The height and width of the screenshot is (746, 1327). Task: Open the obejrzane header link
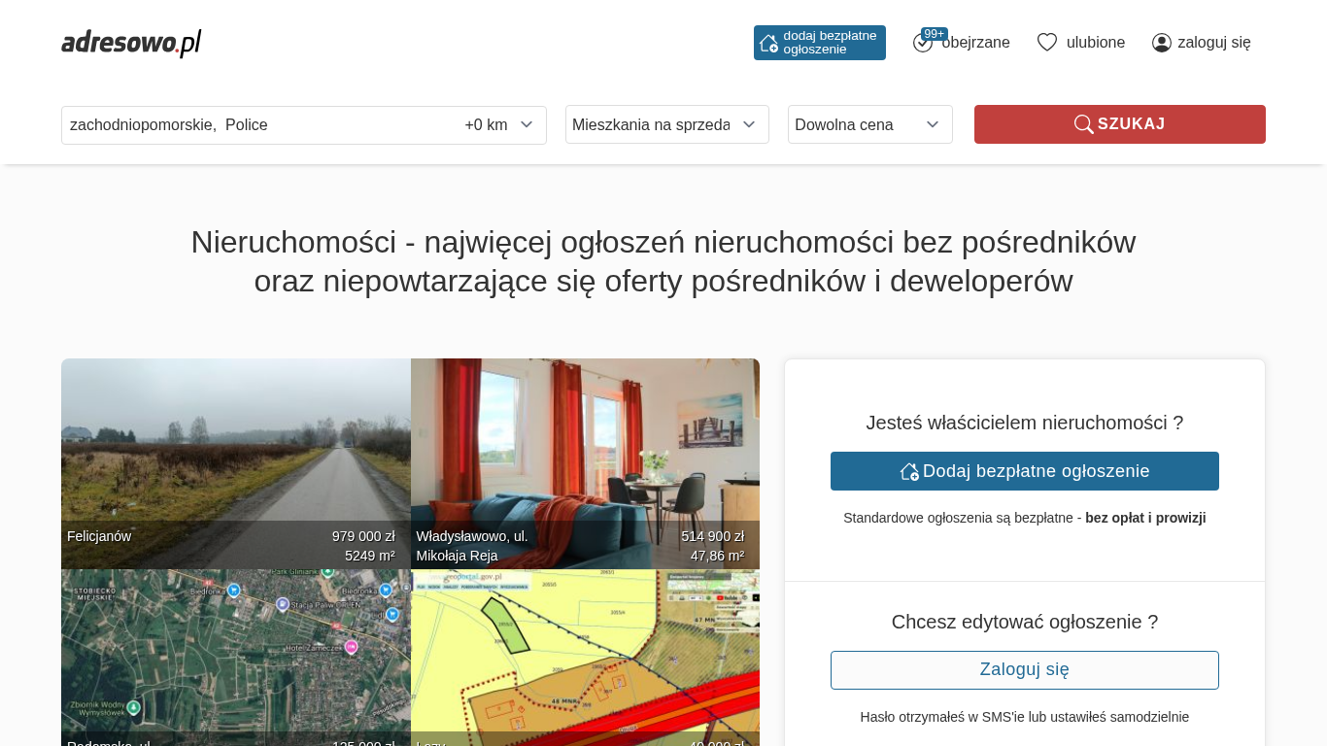click(x=975, y=43)
